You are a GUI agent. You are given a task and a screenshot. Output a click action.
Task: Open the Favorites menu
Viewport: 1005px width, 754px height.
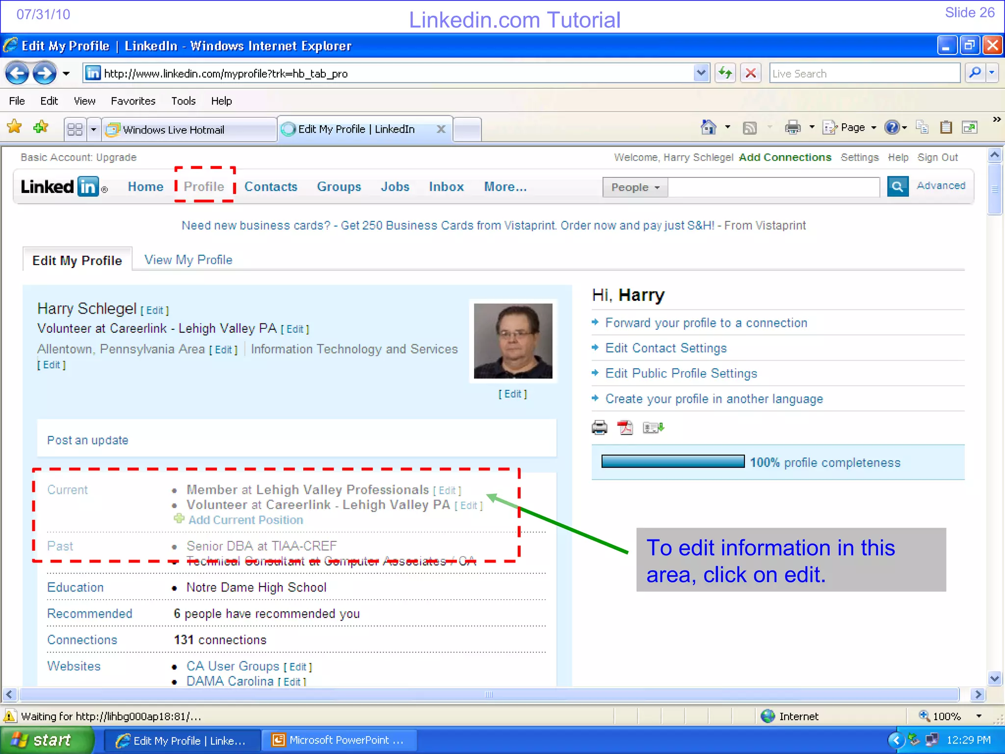click(133, 101)
